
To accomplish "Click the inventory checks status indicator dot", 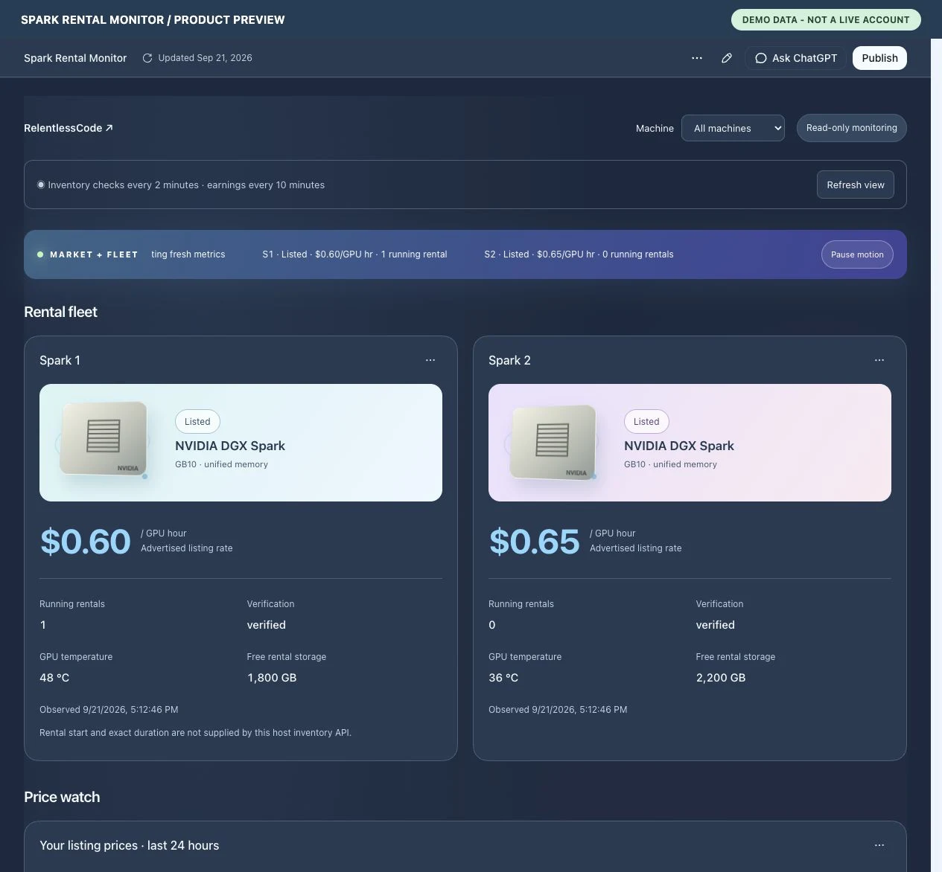I will pos(41,185).
